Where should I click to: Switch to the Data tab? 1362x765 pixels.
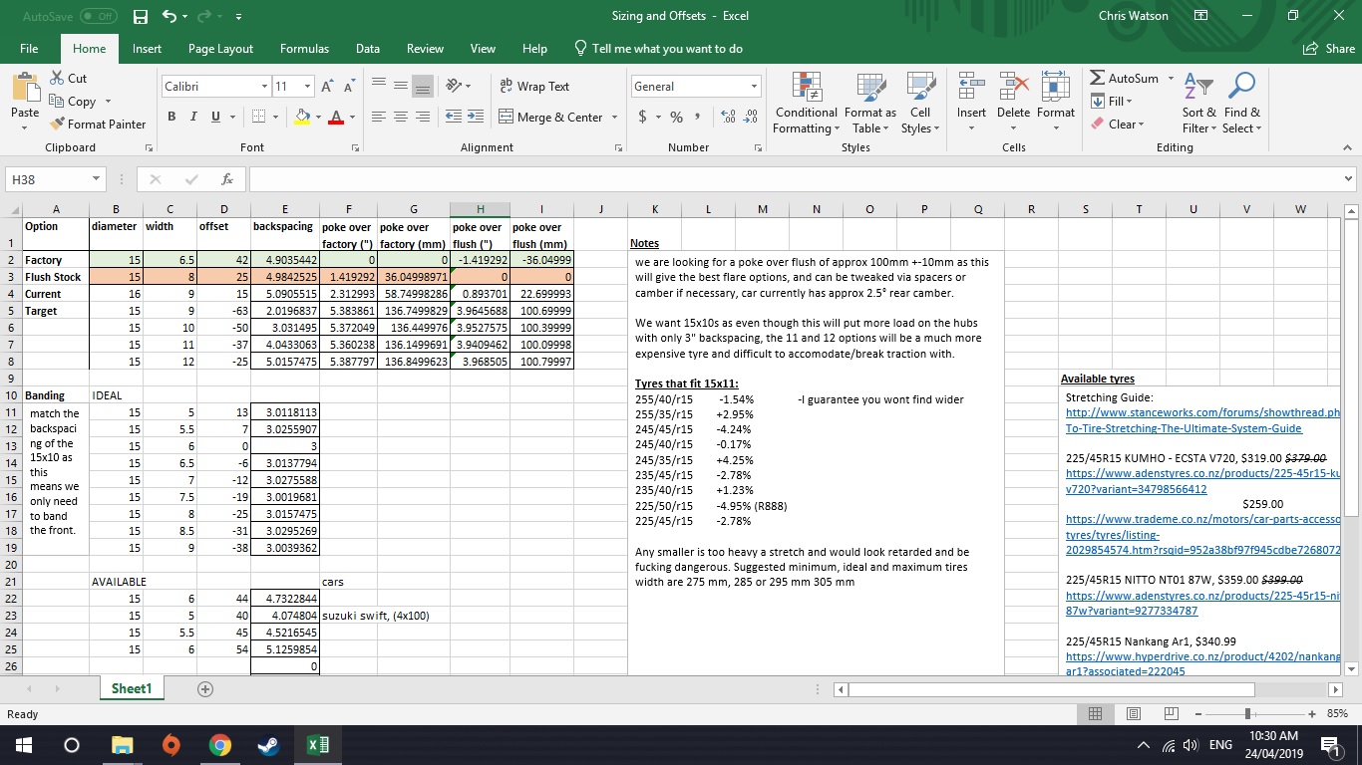coord(367,48)
